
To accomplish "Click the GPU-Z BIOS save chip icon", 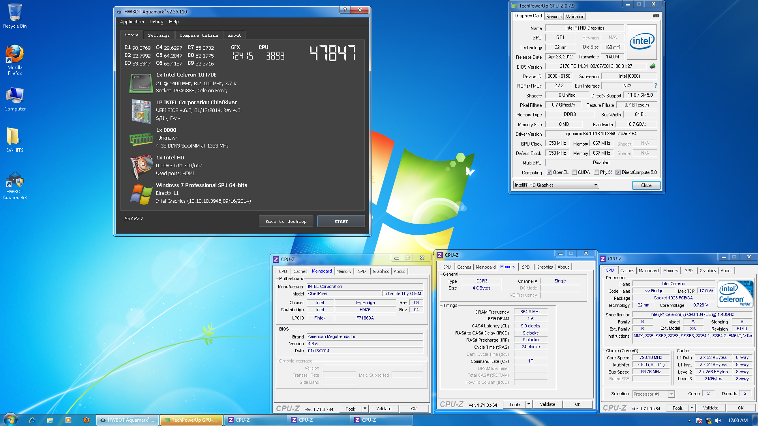I will coord(652,66).
